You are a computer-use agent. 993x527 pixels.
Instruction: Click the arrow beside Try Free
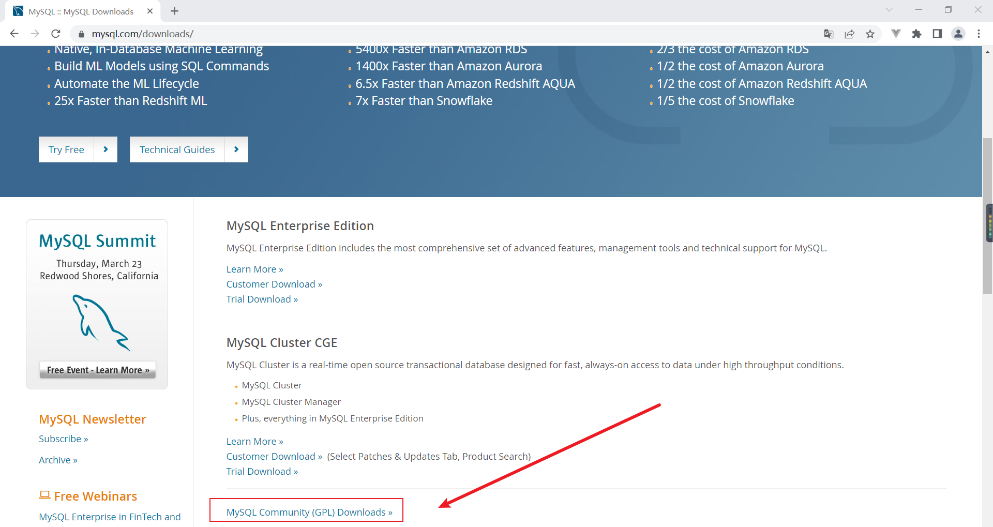pyautogui.click(x=106, y=149)
